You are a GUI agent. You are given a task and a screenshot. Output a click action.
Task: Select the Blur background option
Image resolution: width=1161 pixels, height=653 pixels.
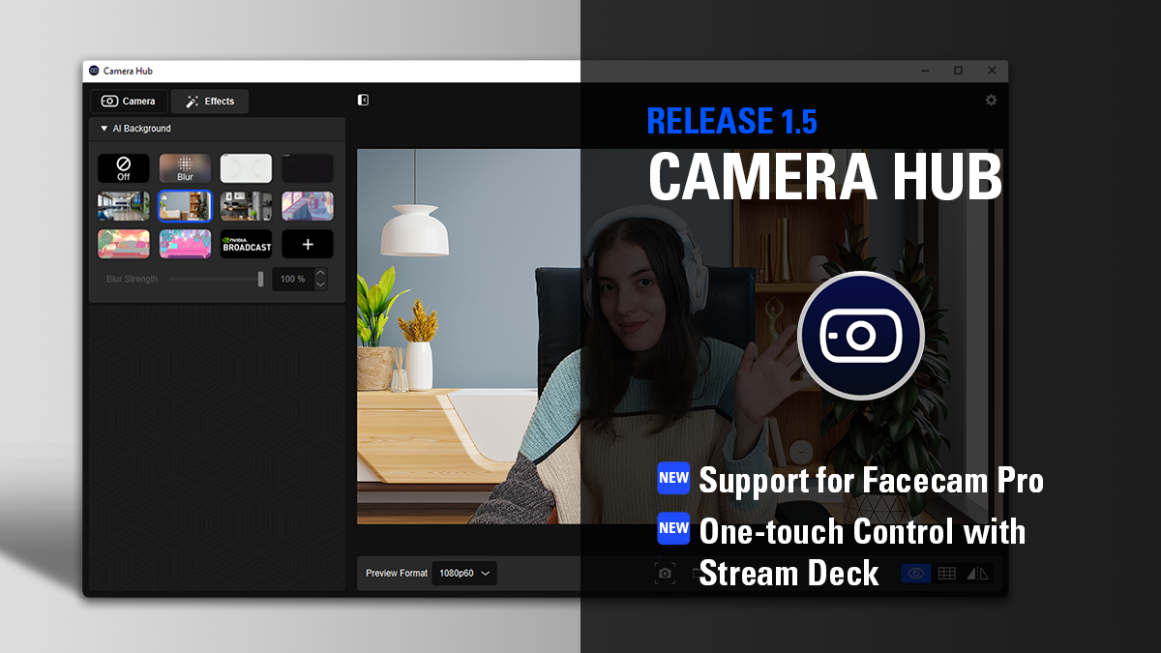coord(185,168)
